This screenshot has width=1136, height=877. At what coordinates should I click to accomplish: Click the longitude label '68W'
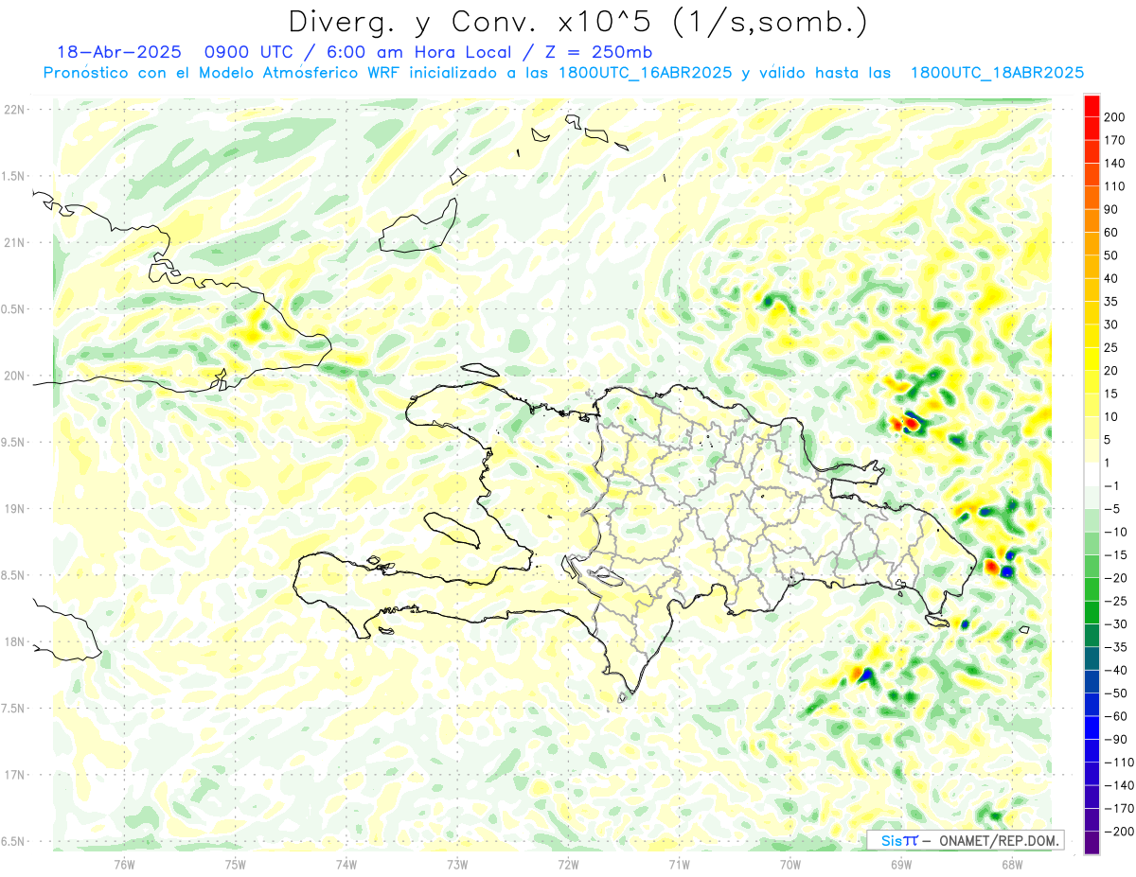click(1011, 864)
